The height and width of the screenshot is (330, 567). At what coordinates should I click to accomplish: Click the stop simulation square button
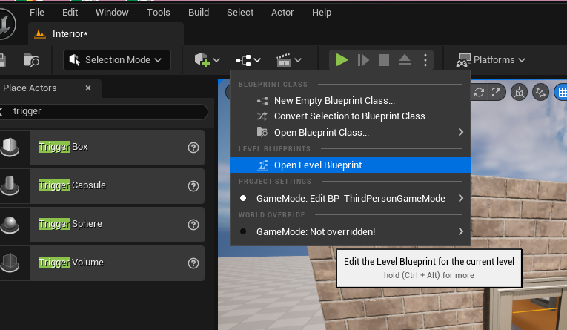tap(384, 60)
